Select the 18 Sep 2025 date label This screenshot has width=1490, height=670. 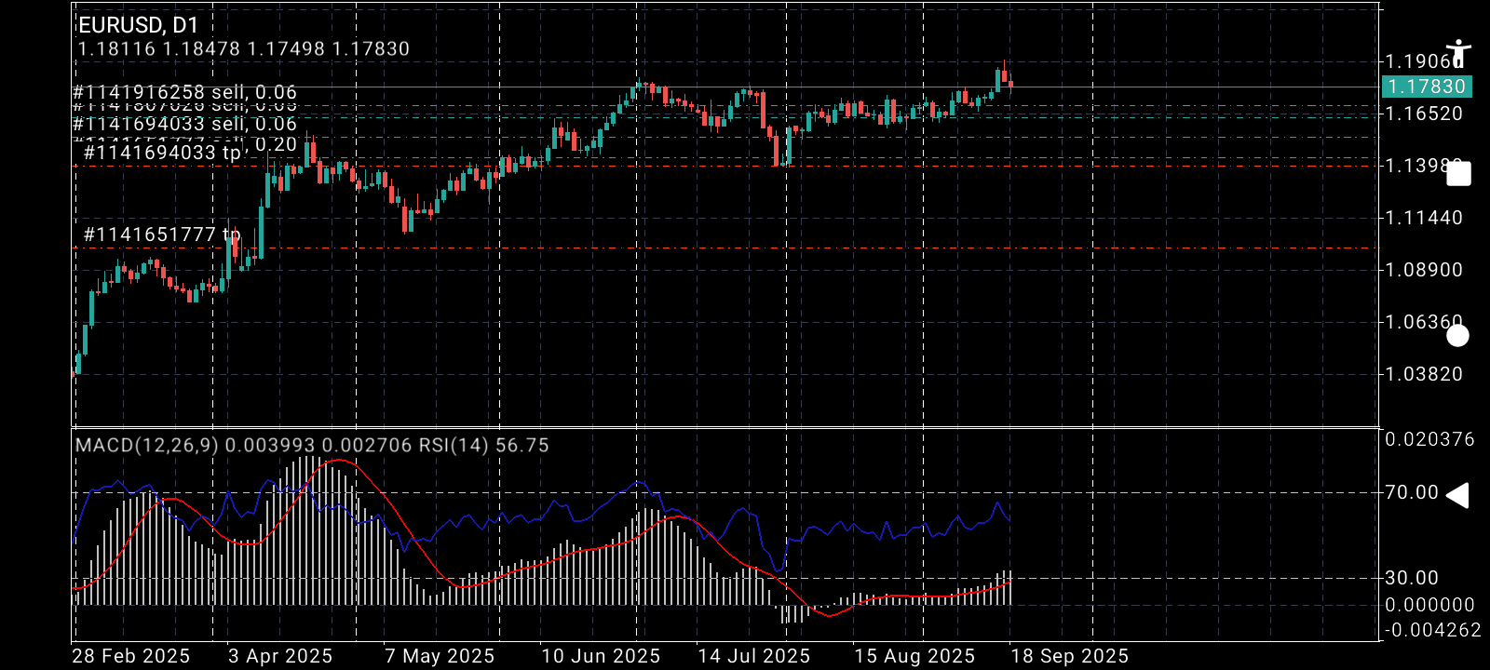1070,656
